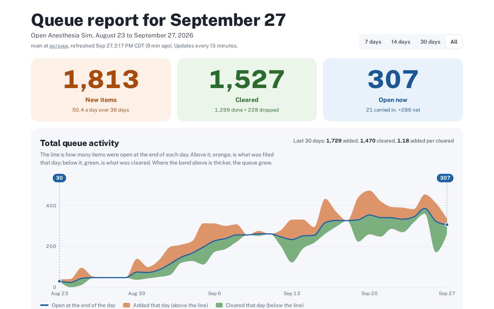Click the Sep 27 end data point
The image size is (494, 309).
pyautogui.click(x=447, y=224)
